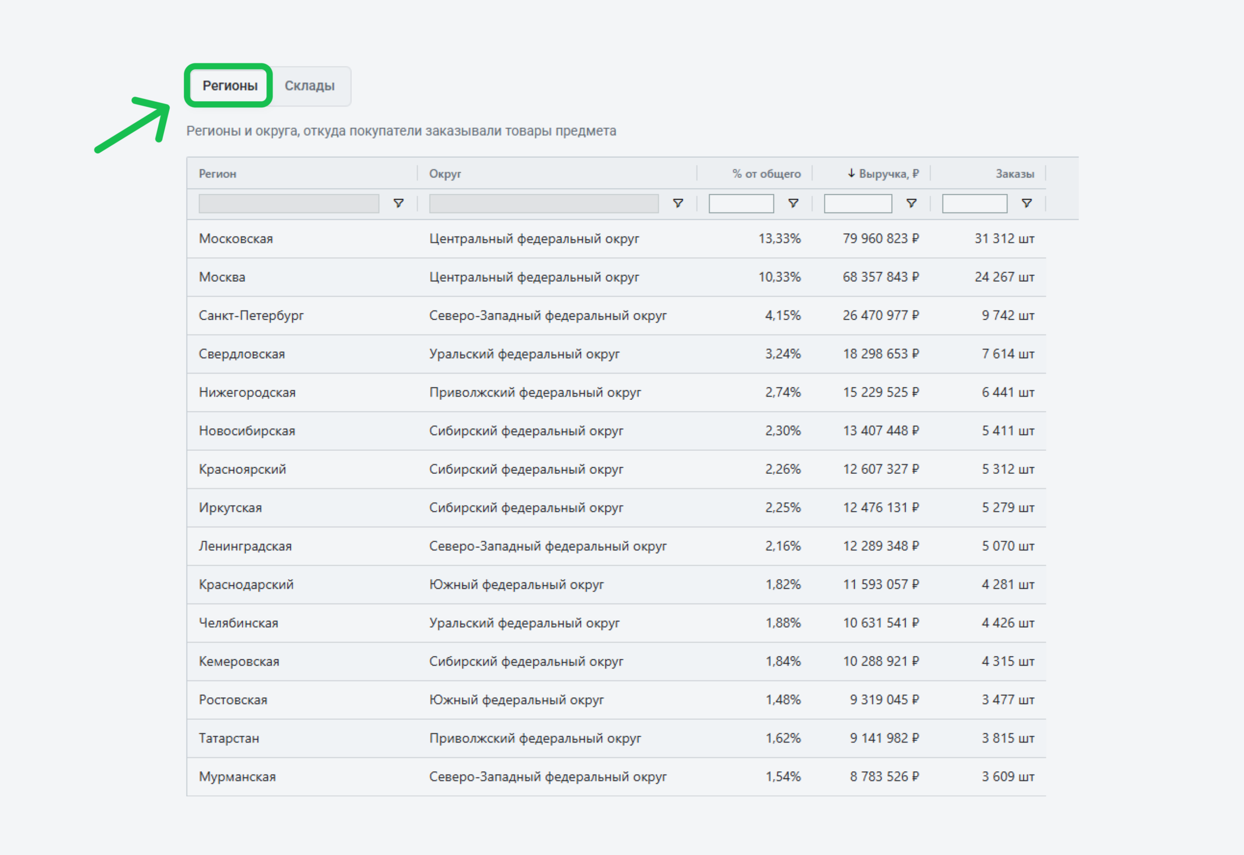This screenshot has width=1244, height=855.
Task: Click the sort arrow next to Выручка
Action: tap(851, 174)
